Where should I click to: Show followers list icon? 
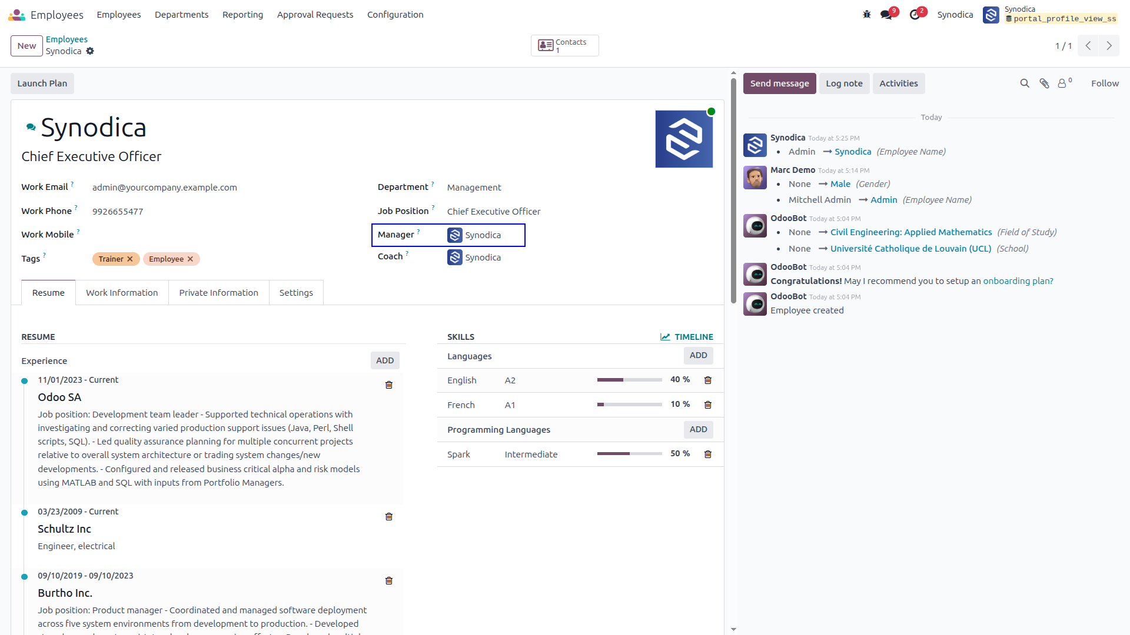(1065, 83)
